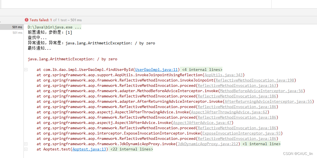Expand plus icon beside JdkDynamicAopProxy.invoke line

26,144
